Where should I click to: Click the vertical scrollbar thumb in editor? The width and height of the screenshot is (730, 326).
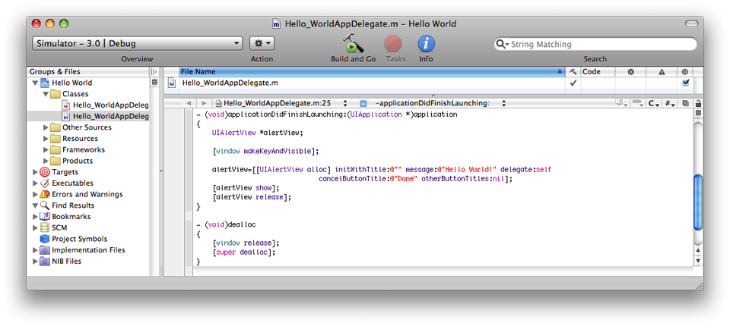point(698,202)
